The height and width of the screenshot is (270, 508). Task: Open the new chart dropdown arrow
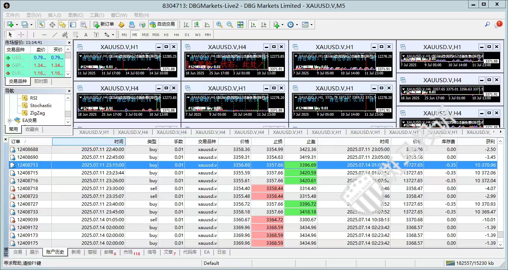tap(17, 25)
